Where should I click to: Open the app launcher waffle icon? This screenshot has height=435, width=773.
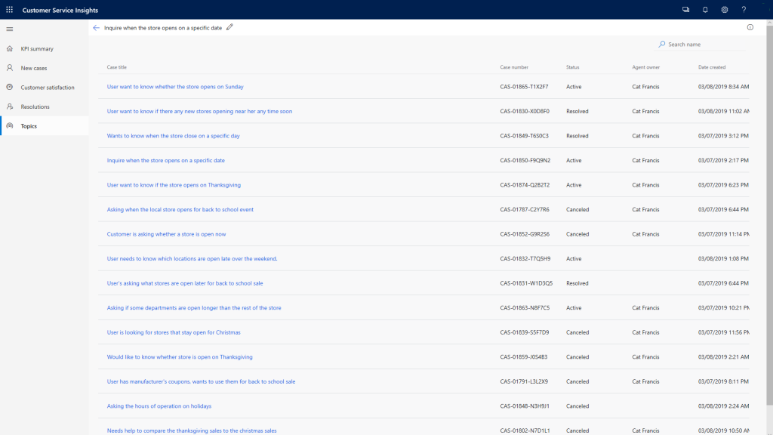tap(8, 10)
